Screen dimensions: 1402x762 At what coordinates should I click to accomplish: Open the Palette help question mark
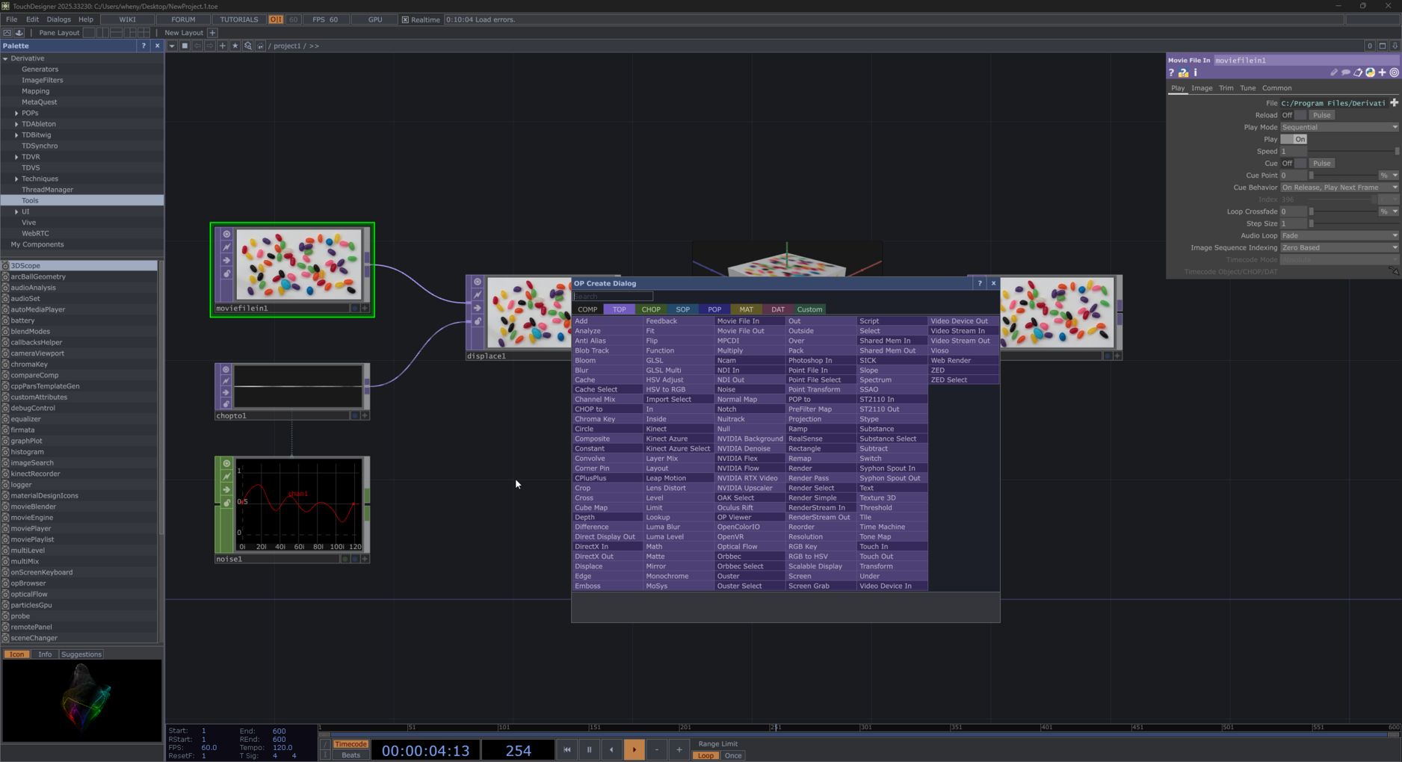[x=143, y=46]
